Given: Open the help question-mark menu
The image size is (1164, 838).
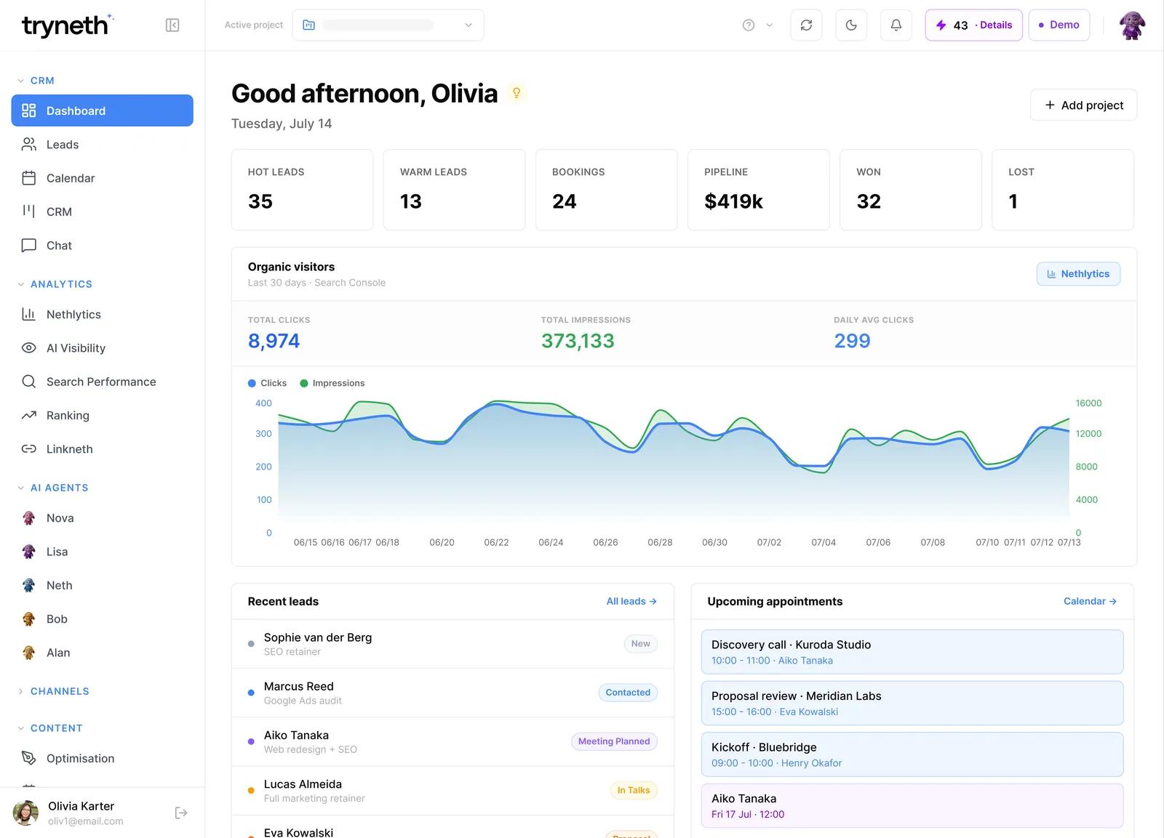Looking at the screenshot, I should pos(757,25).
